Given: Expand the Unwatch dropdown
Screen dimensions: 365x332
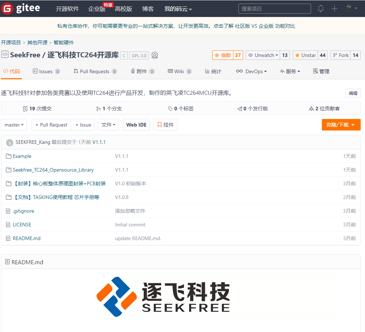Looking at the screenshot, I should 263,55.
